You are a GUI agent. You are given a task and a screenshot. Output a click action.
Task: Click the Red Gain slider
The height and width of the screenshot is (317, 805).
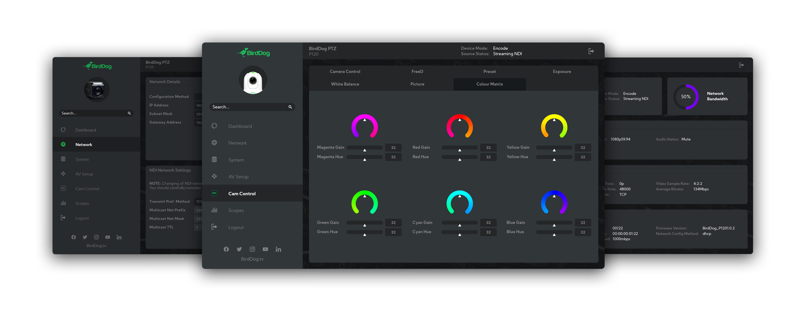(x=460, y=148)
